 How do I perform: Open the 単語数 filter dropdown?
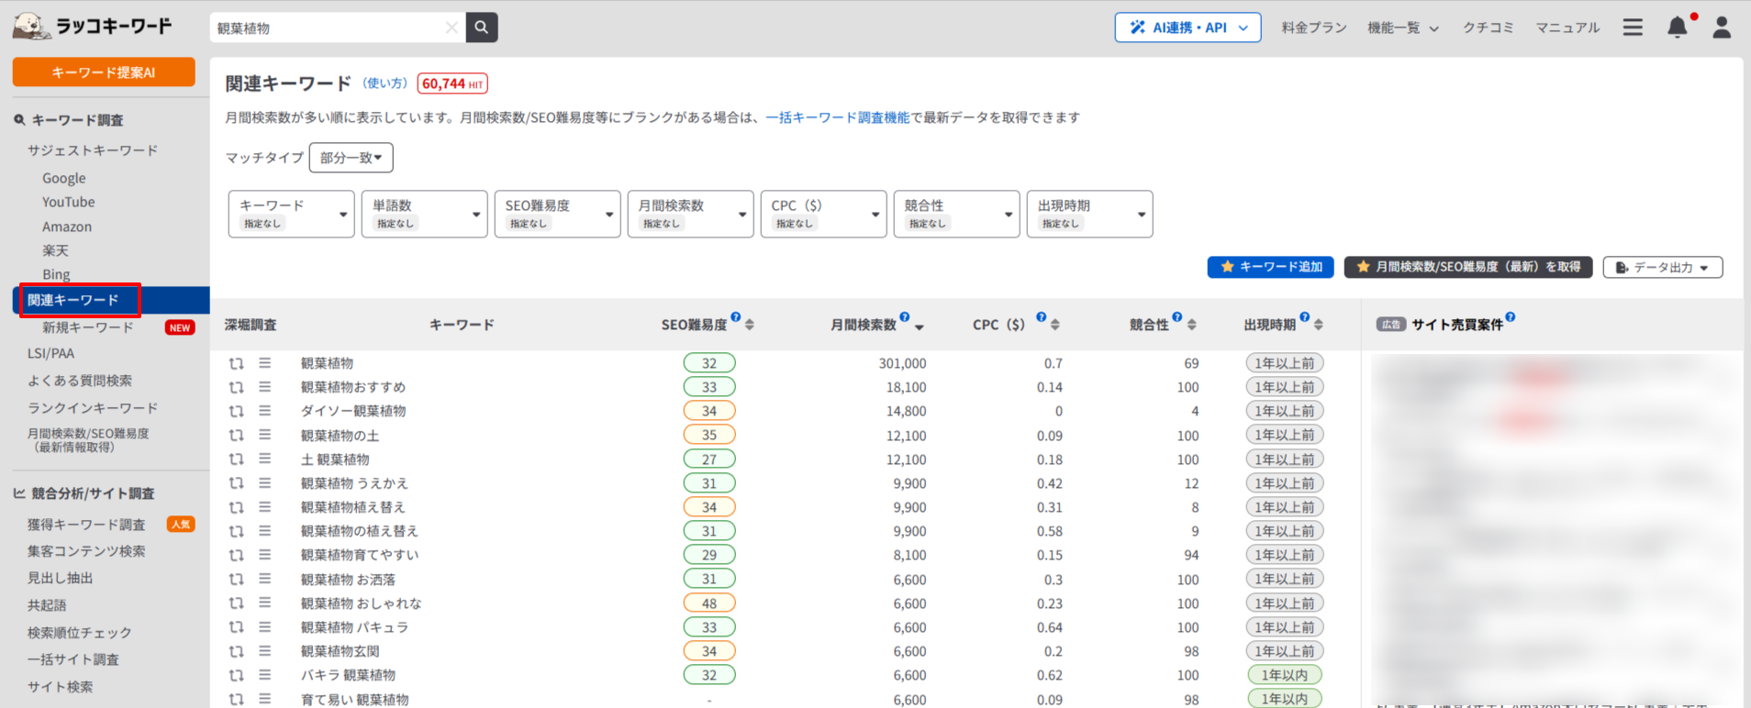pyautogui.click(x=425, y=214)
